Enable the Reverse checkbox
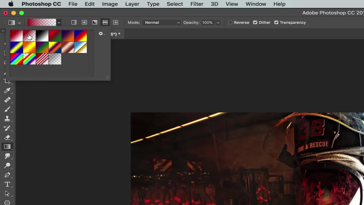The width and height of the screenshot is (364, 205). (x=230, y=22)
